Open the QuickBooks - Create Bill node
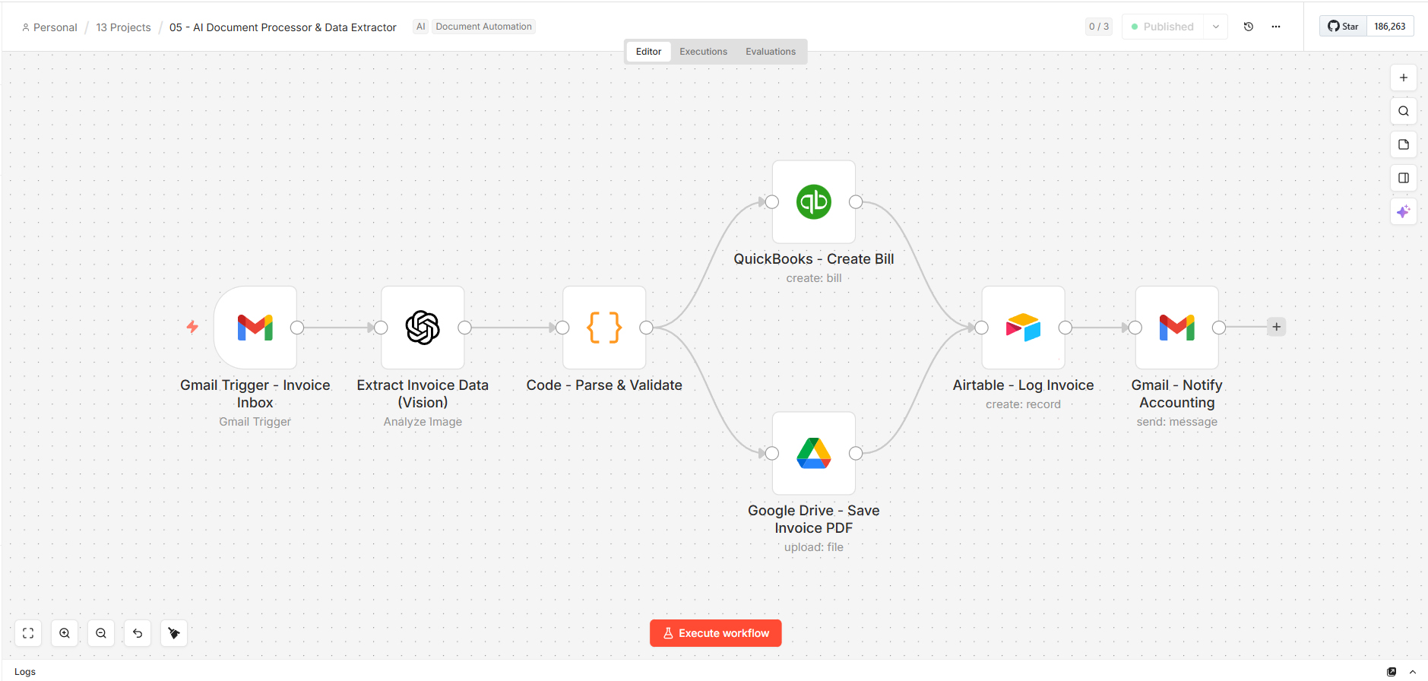The height and width of the screenshot is (681, 1428). (814, 202)
